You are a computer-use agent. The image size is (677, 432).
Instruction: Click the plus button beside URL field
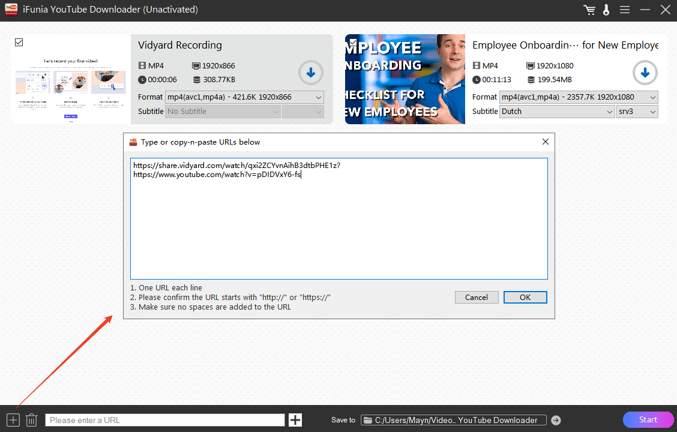295,420
